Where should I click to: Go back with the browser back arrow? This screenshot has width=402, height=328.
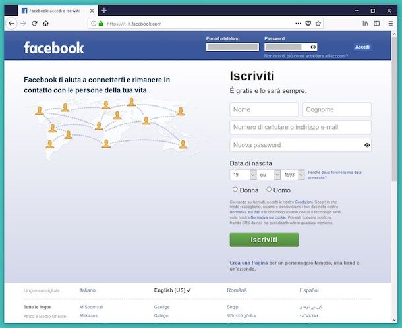pos(11,24)
